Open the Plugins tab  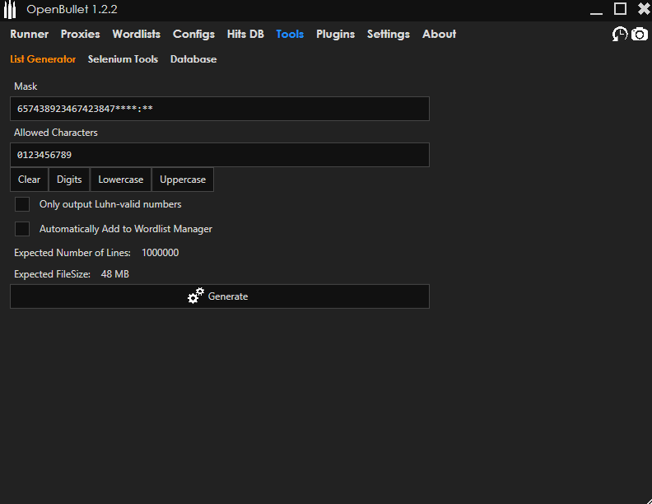[x=336, y=34]
